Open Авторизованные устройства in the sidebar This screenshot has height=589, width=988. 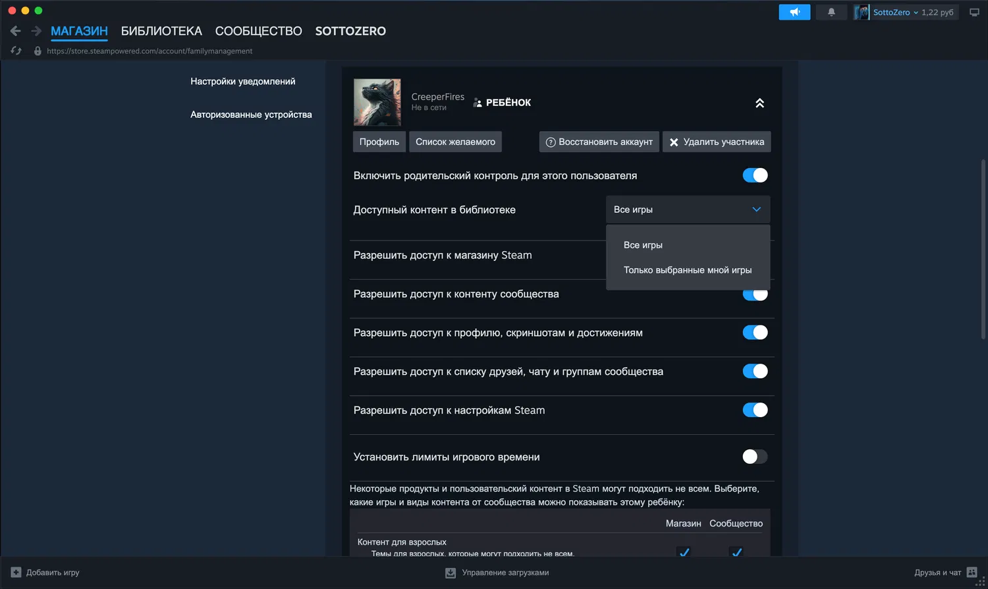click(x=251, y=114)
